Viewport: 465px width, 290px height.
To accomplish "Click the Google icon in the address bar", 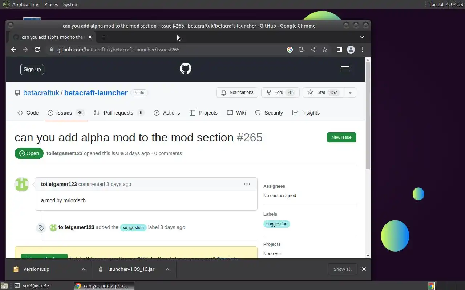I will (290, 50).
